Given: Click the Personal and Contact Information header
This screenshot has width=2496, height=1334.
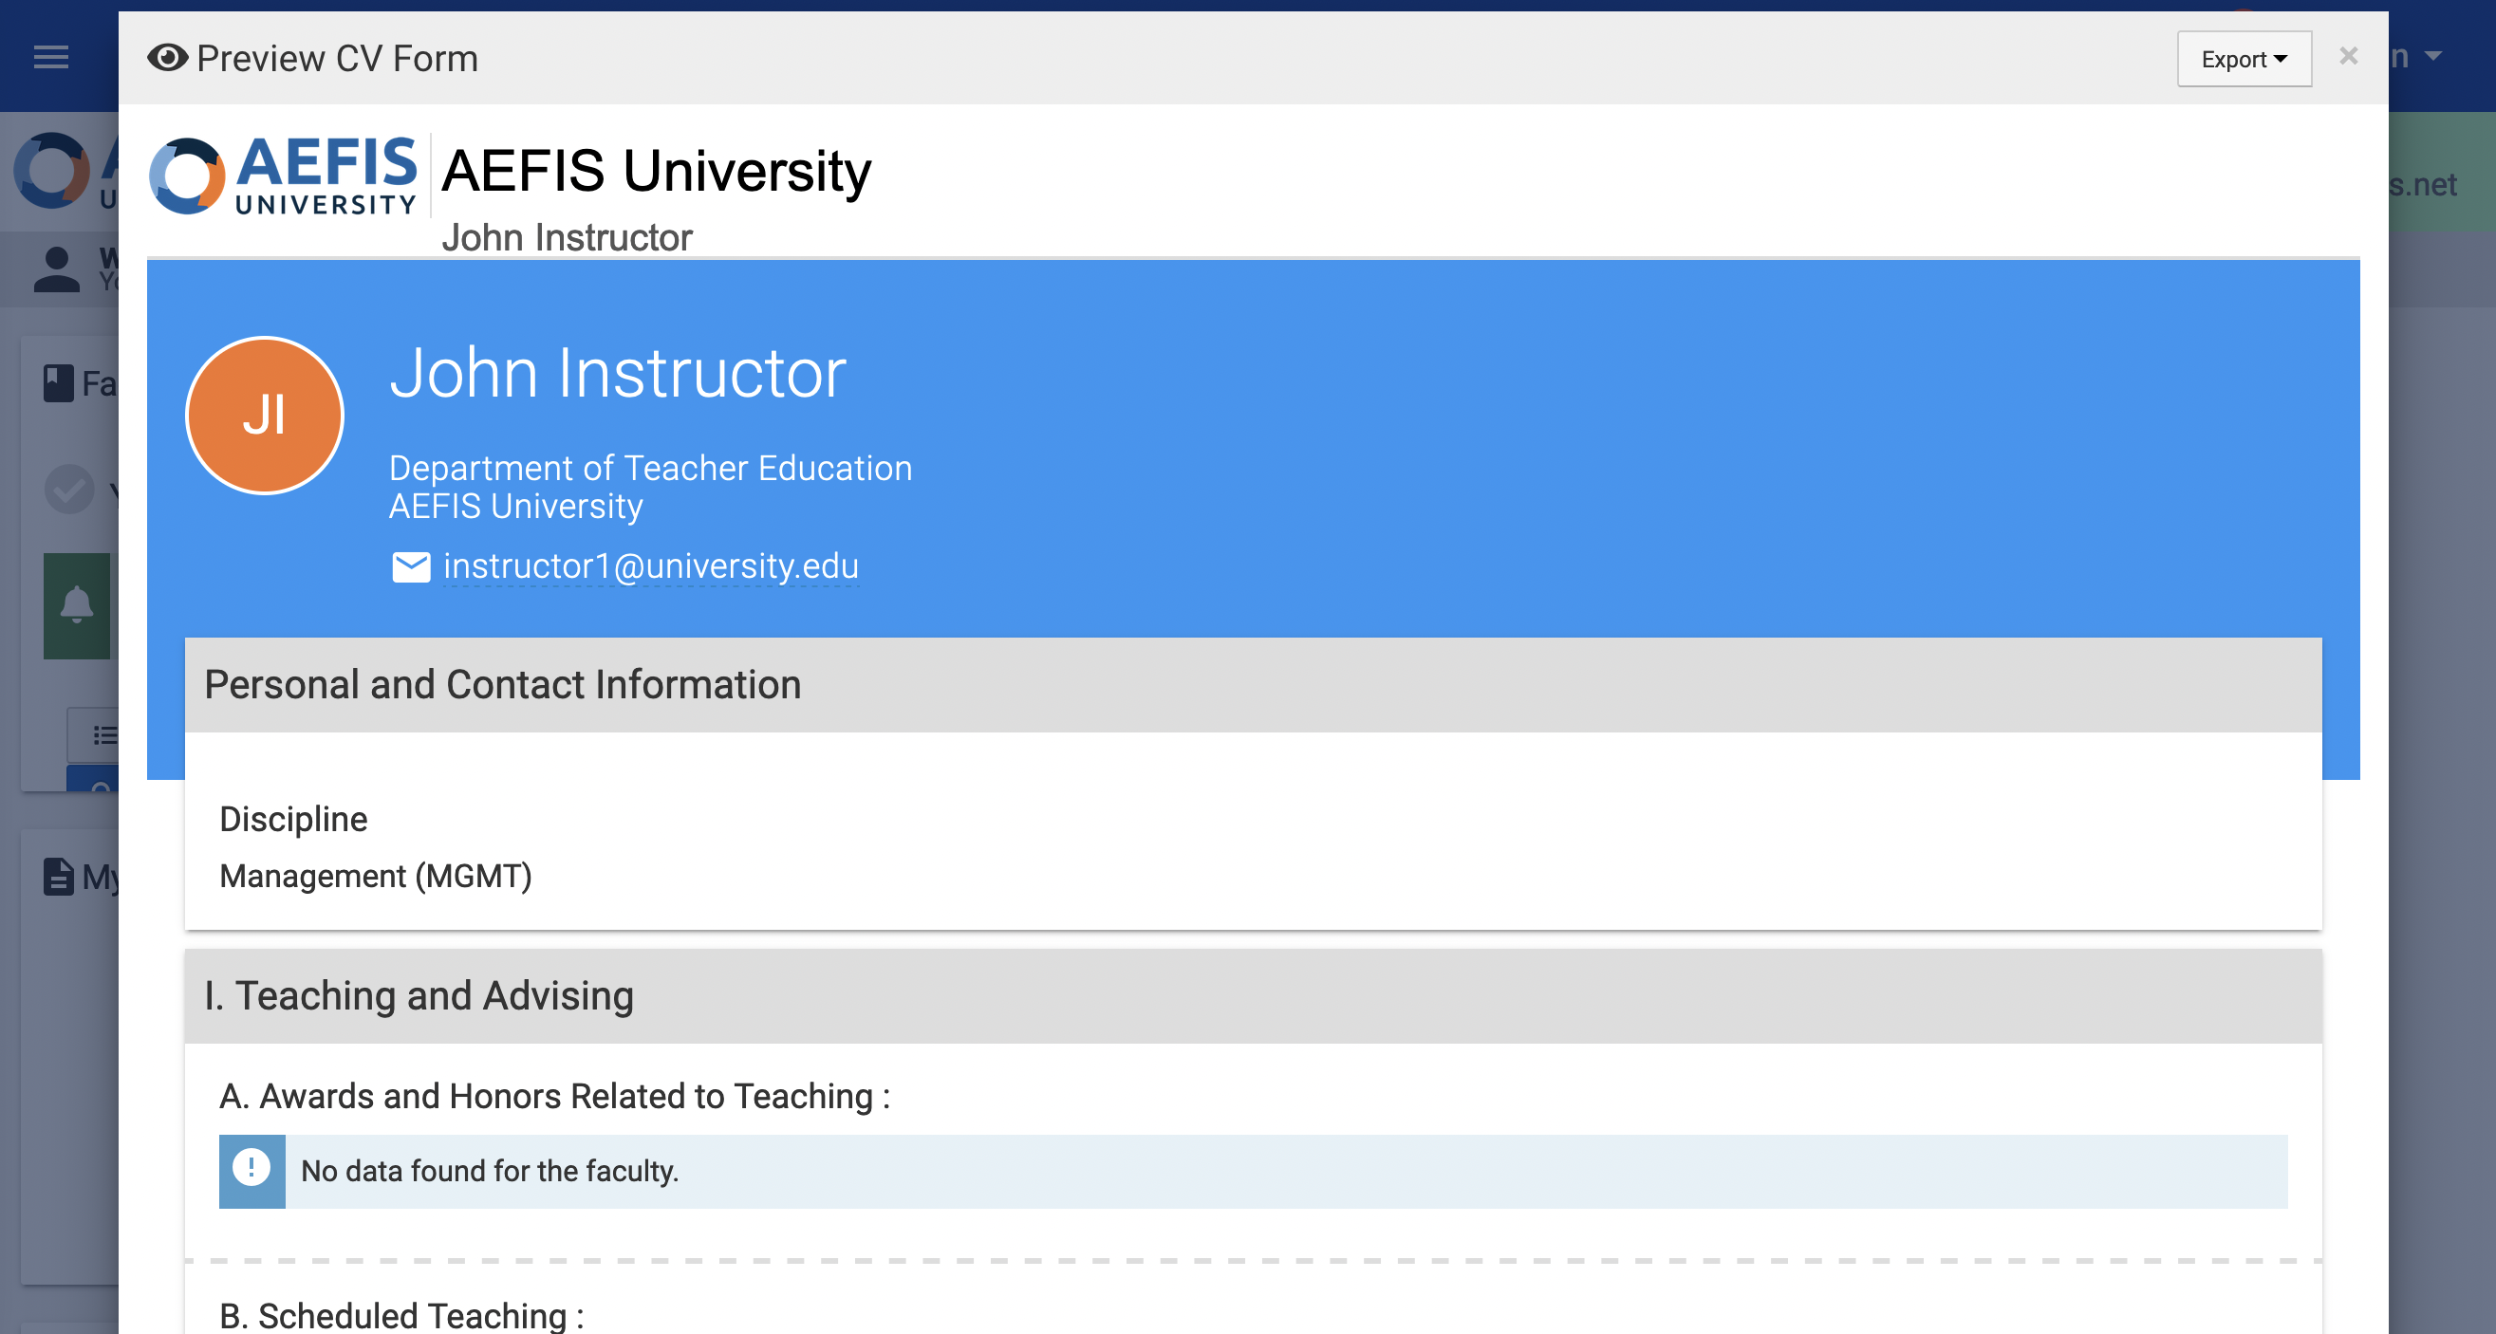Looking at the screenshot, I should pos(502,685).
